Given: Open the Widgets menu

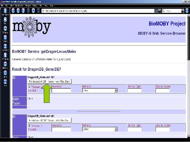Looking at the screenshot, I should coord(28,6).
